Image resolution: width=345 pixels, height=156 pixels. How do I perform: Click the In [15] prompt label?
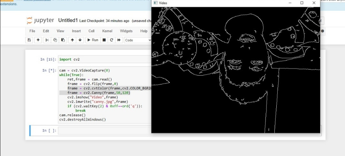pos(48,59)
